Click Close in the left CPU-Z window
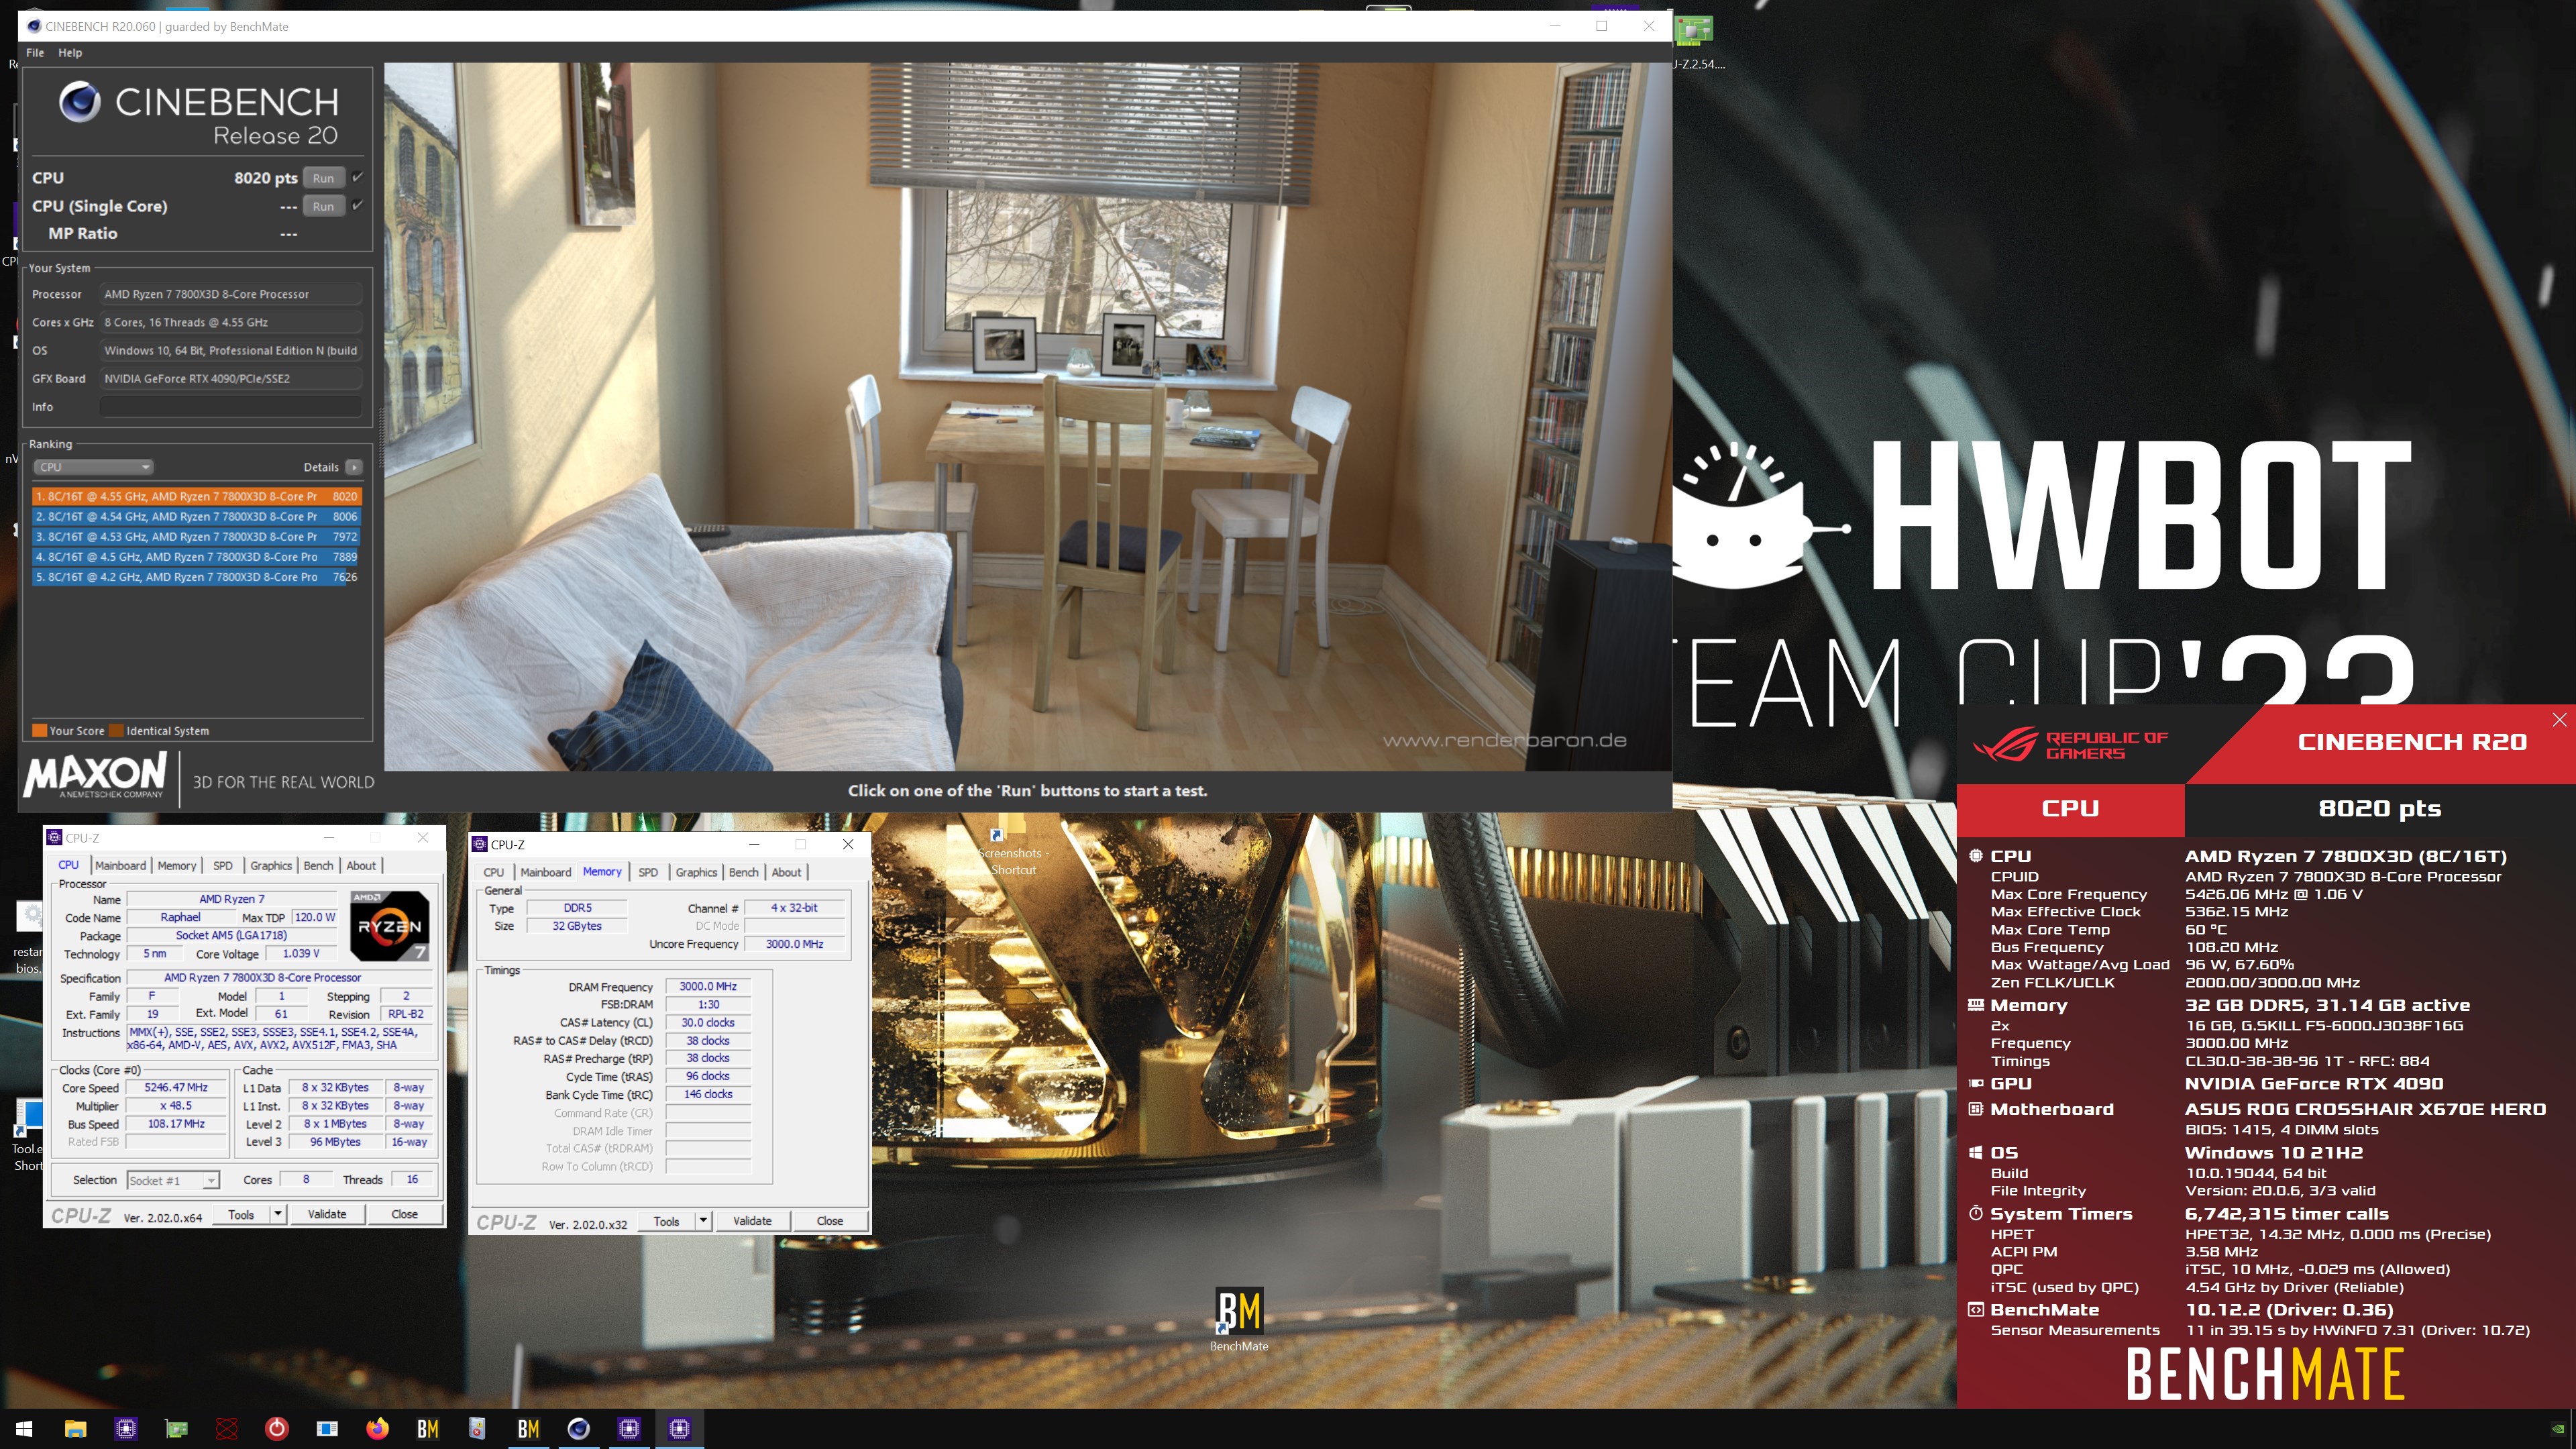The image size is (2576, 1449). [405, 1214]
